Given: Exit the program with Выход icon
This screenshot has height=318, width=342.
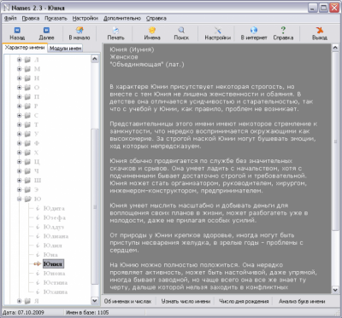Looking at the screenshot, I should click(x=320, y=30).
